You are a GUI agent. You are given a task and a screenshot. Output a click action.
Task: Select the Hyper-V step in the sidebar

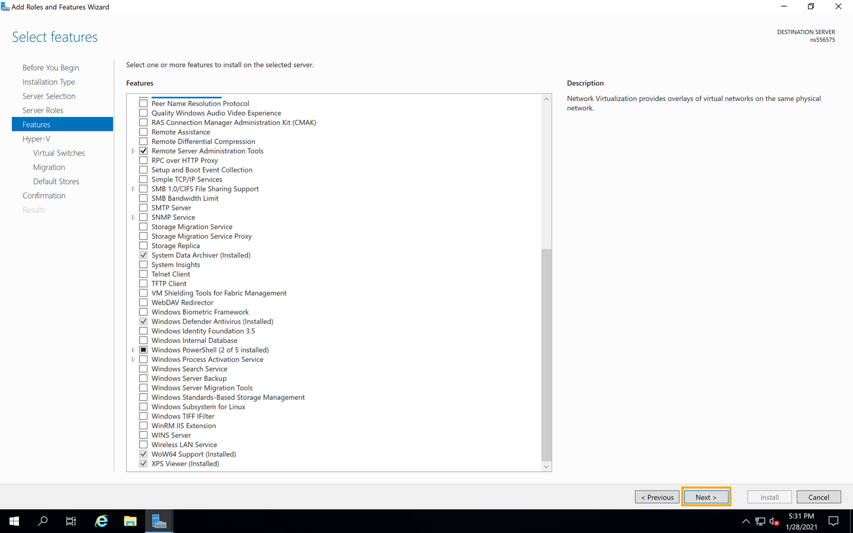37,138
